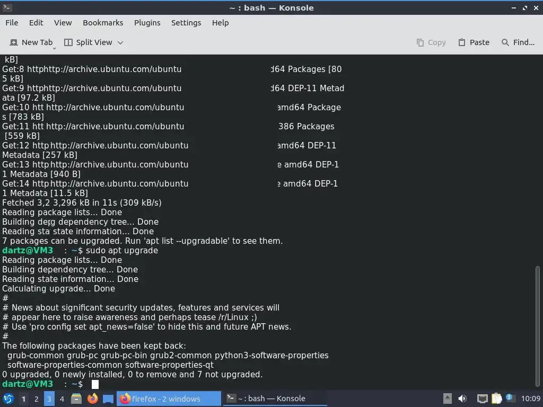Click the 'pro config set apt_news=false' hint line
This screenshot has height=407, width=543.
coord(147,326)
